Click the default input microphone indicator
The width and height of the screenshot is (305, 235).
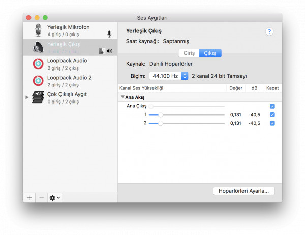(109, 34)
